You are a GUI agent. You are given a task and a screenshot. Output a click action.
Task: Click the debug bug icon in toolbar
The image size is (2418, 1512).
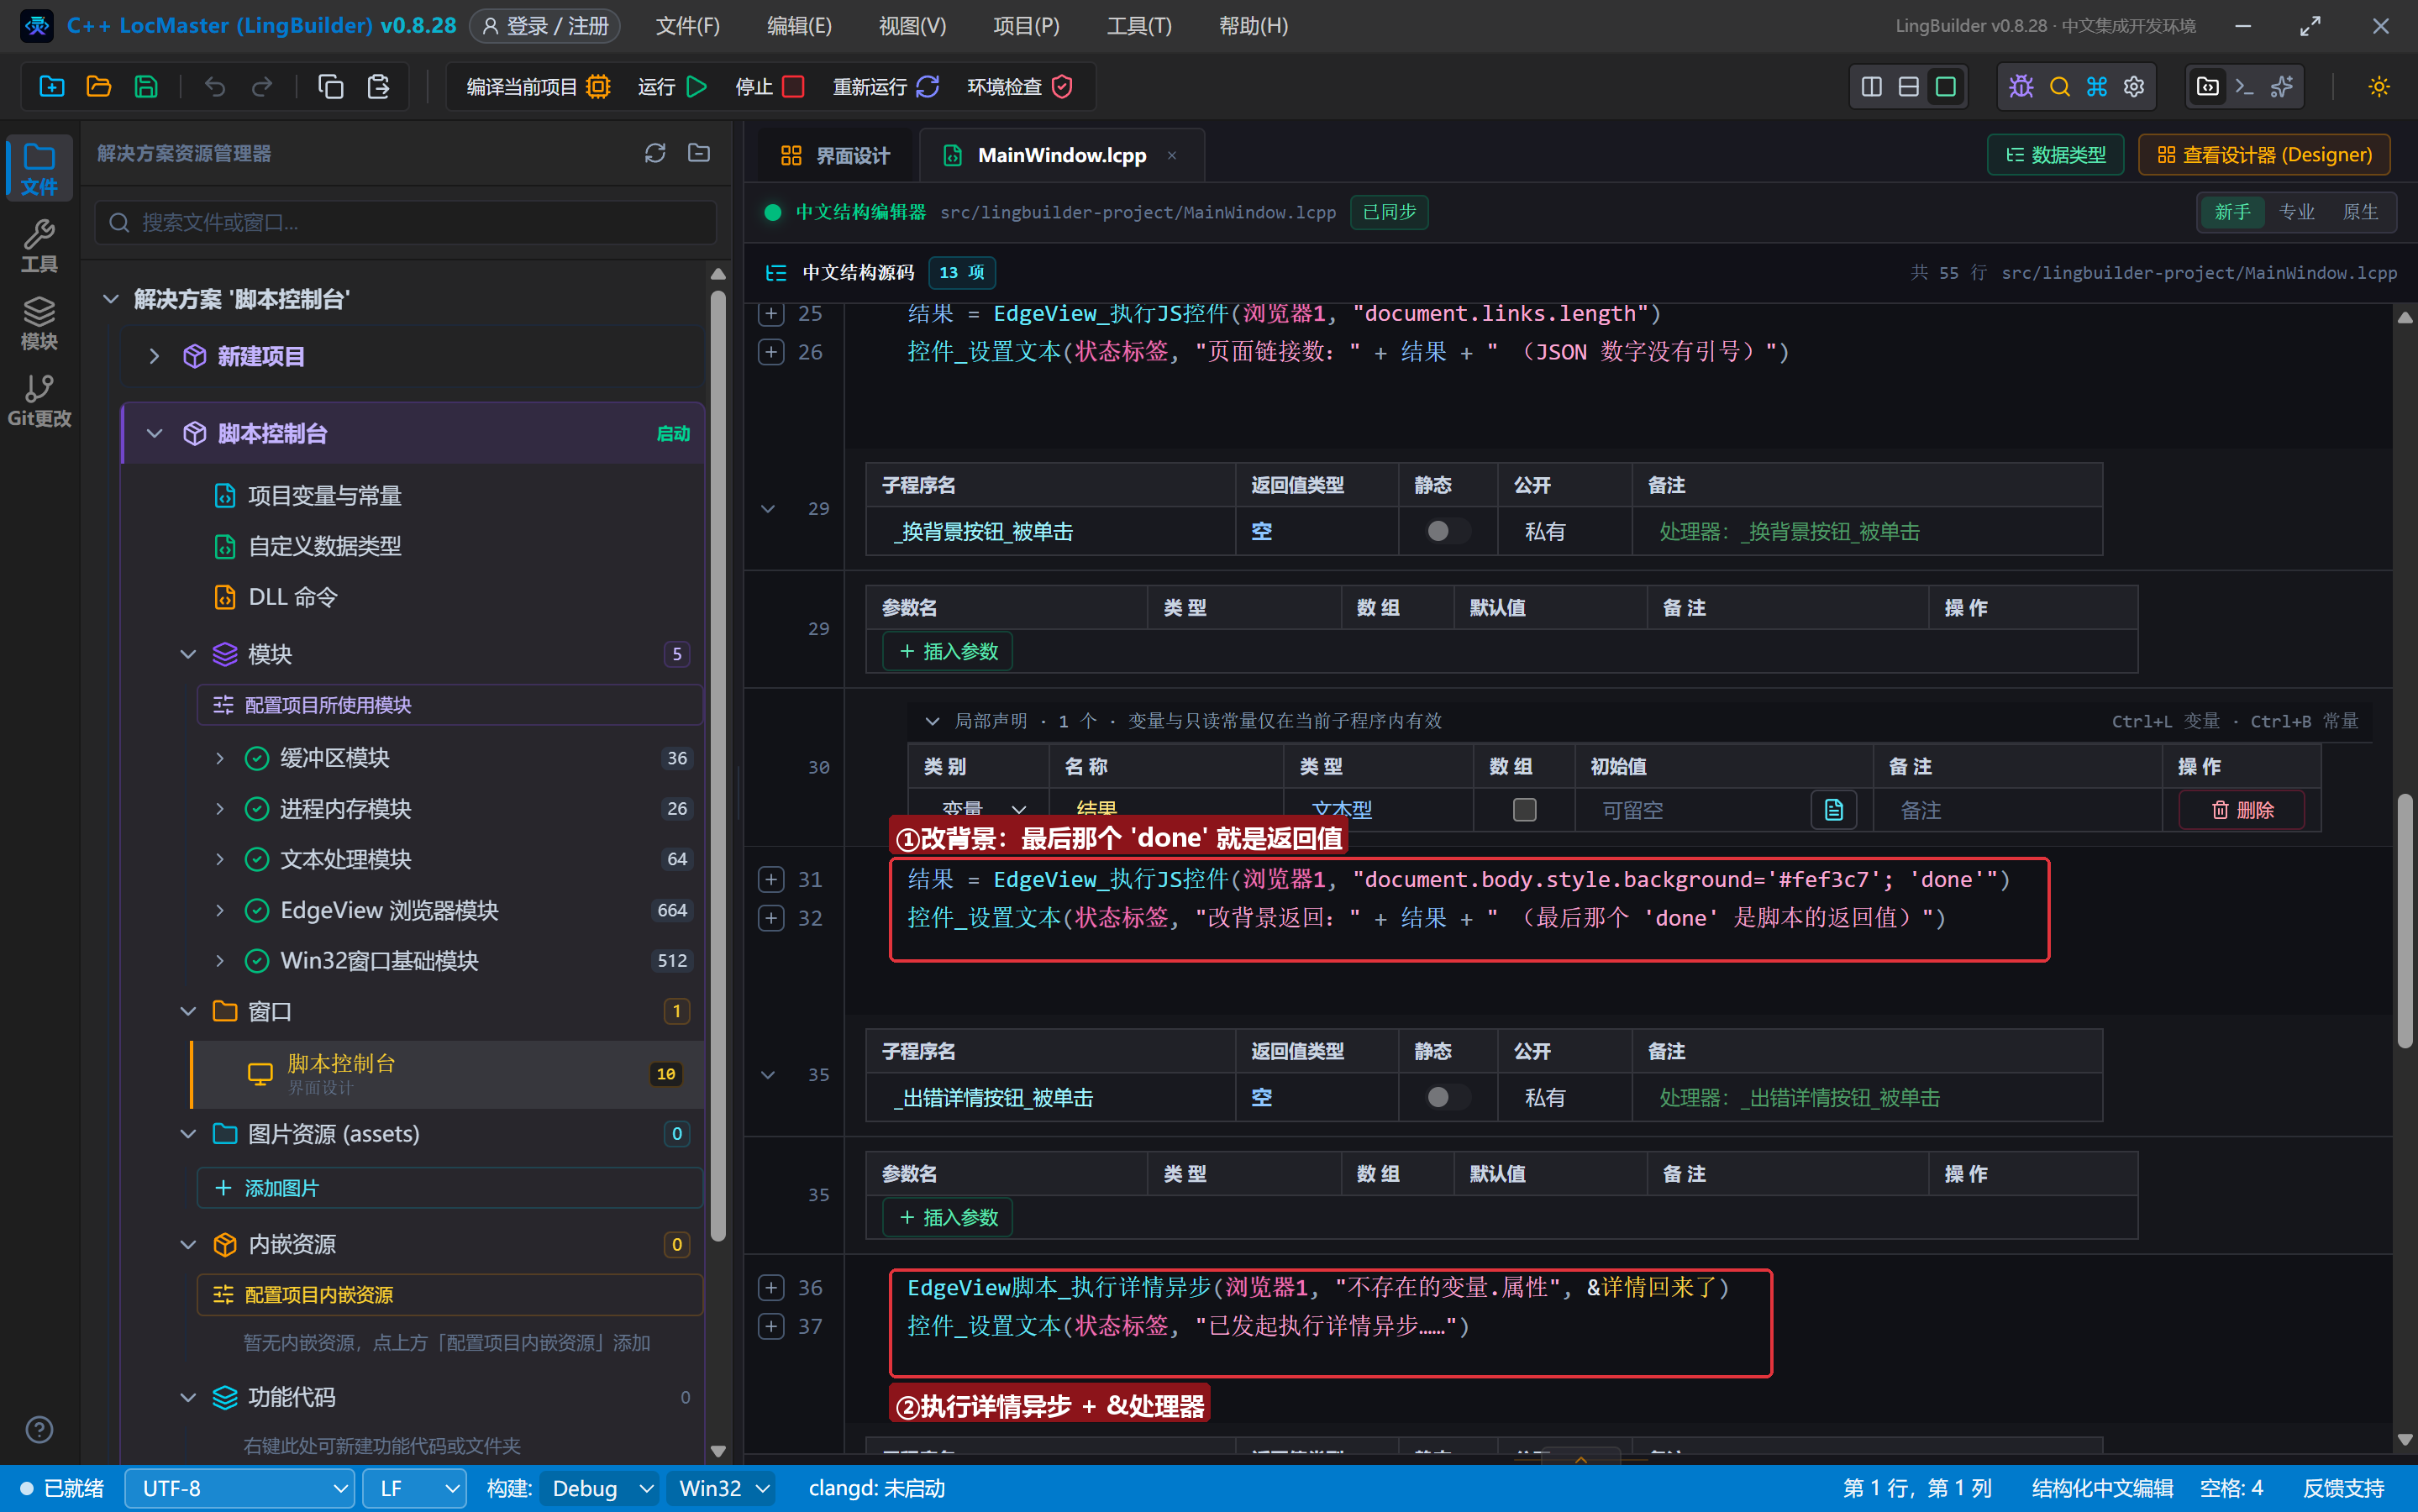point(2021,87)
